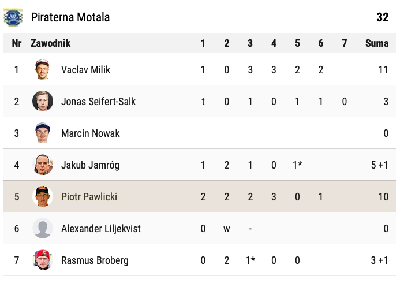The width and height of the screenshot is (404, 302).
Task: Open Vaclav Milik's rider name link
Action: 85,70
